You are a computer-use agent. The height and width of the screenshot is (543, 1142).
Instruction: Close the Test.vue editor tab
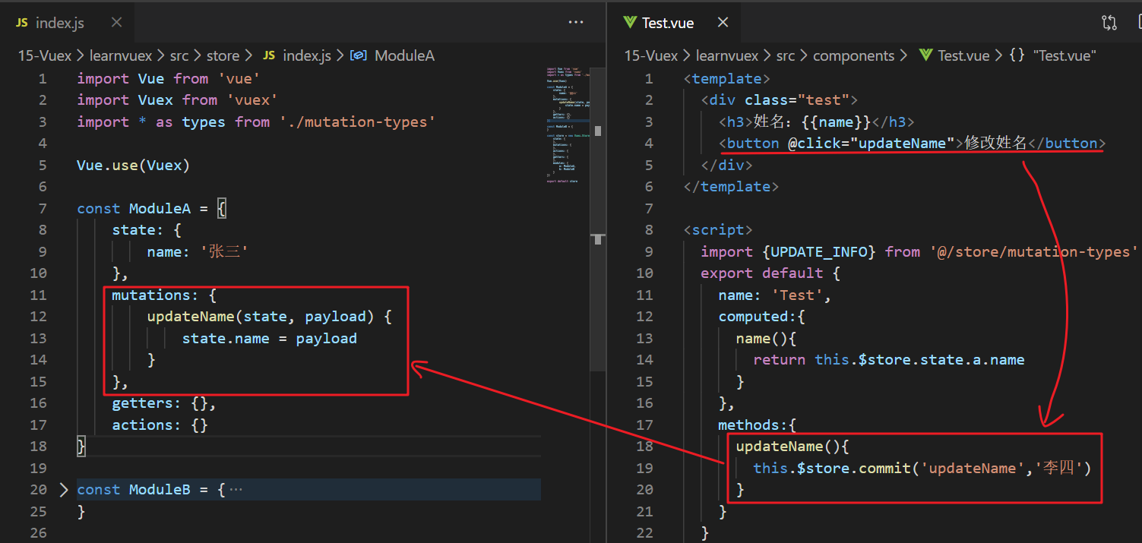(723, 23)
